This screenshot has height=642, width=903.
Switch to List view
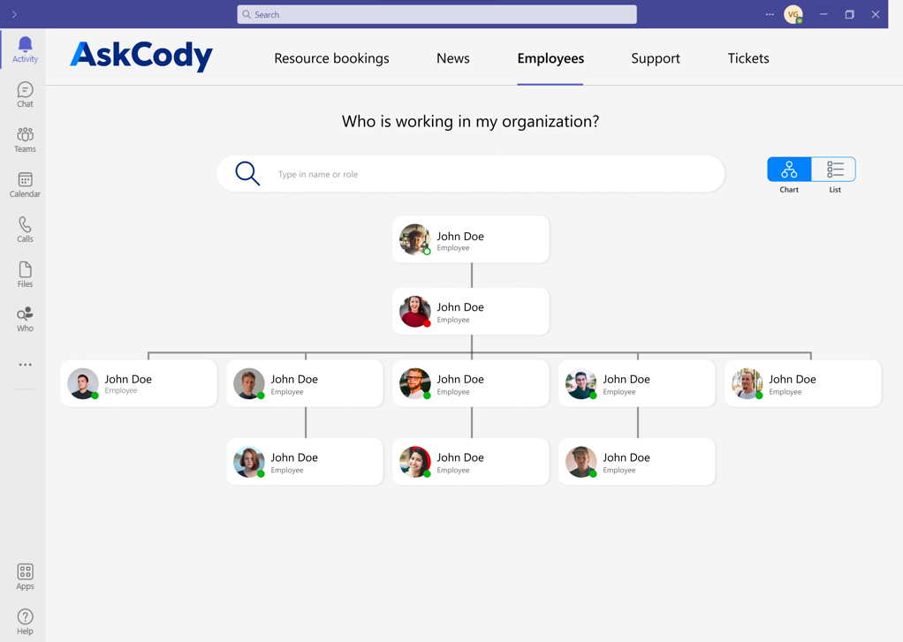pyautogui.click(x=834, y=170)
